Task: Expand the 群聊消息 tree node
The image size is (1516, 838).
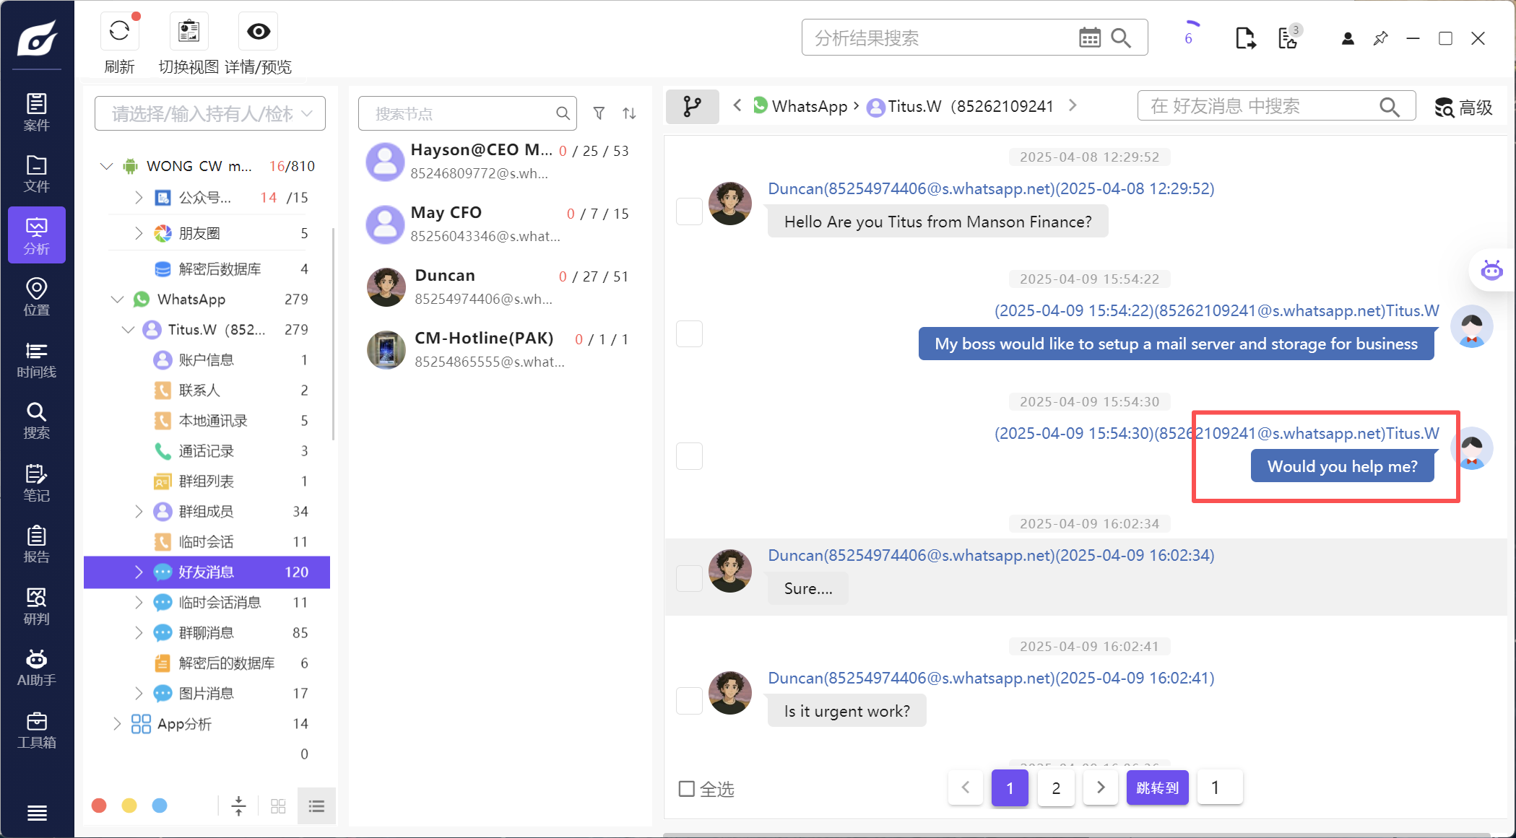Action: pyautogui.click(x=139, y=633)
